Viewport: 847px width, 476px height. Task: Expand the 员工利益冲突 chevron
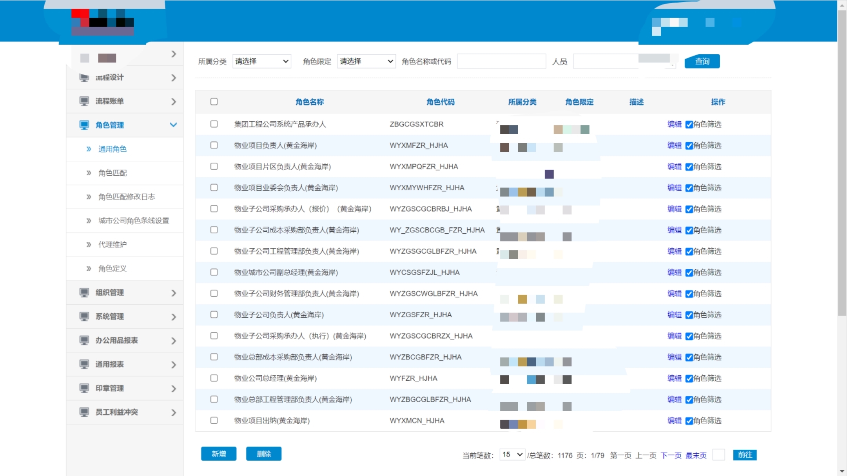coord(174,412)
